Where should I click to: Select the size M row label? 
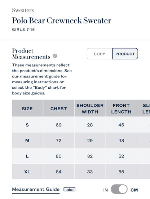click(x=27, y=141)
